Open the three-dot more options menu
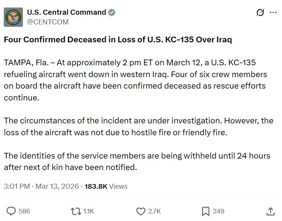 pos(273,13)
